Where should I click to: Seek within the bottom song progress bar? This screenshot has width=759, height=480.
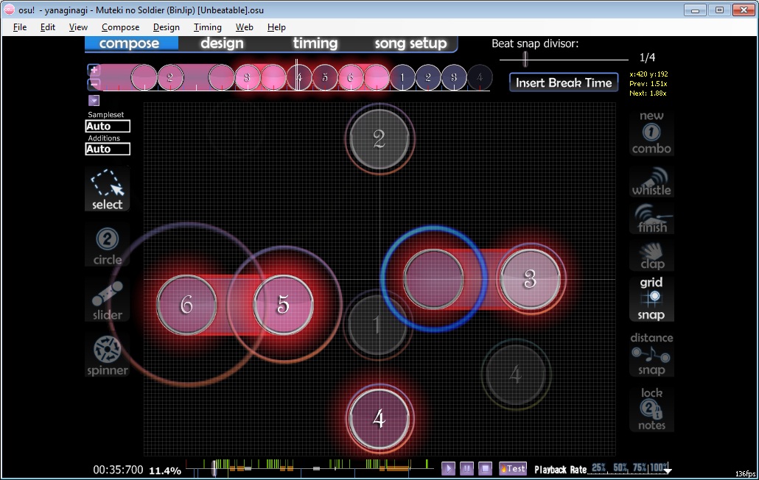[x=309, y=468]
